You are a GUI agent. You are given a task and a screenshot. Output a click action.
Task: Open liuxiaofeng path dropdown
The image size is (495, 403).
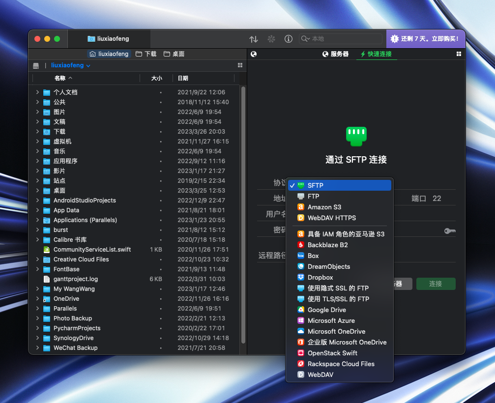point(71,65)
